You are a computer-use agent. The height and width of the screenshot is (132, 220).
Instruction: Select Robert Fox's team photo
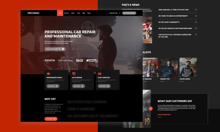point(169,67)
